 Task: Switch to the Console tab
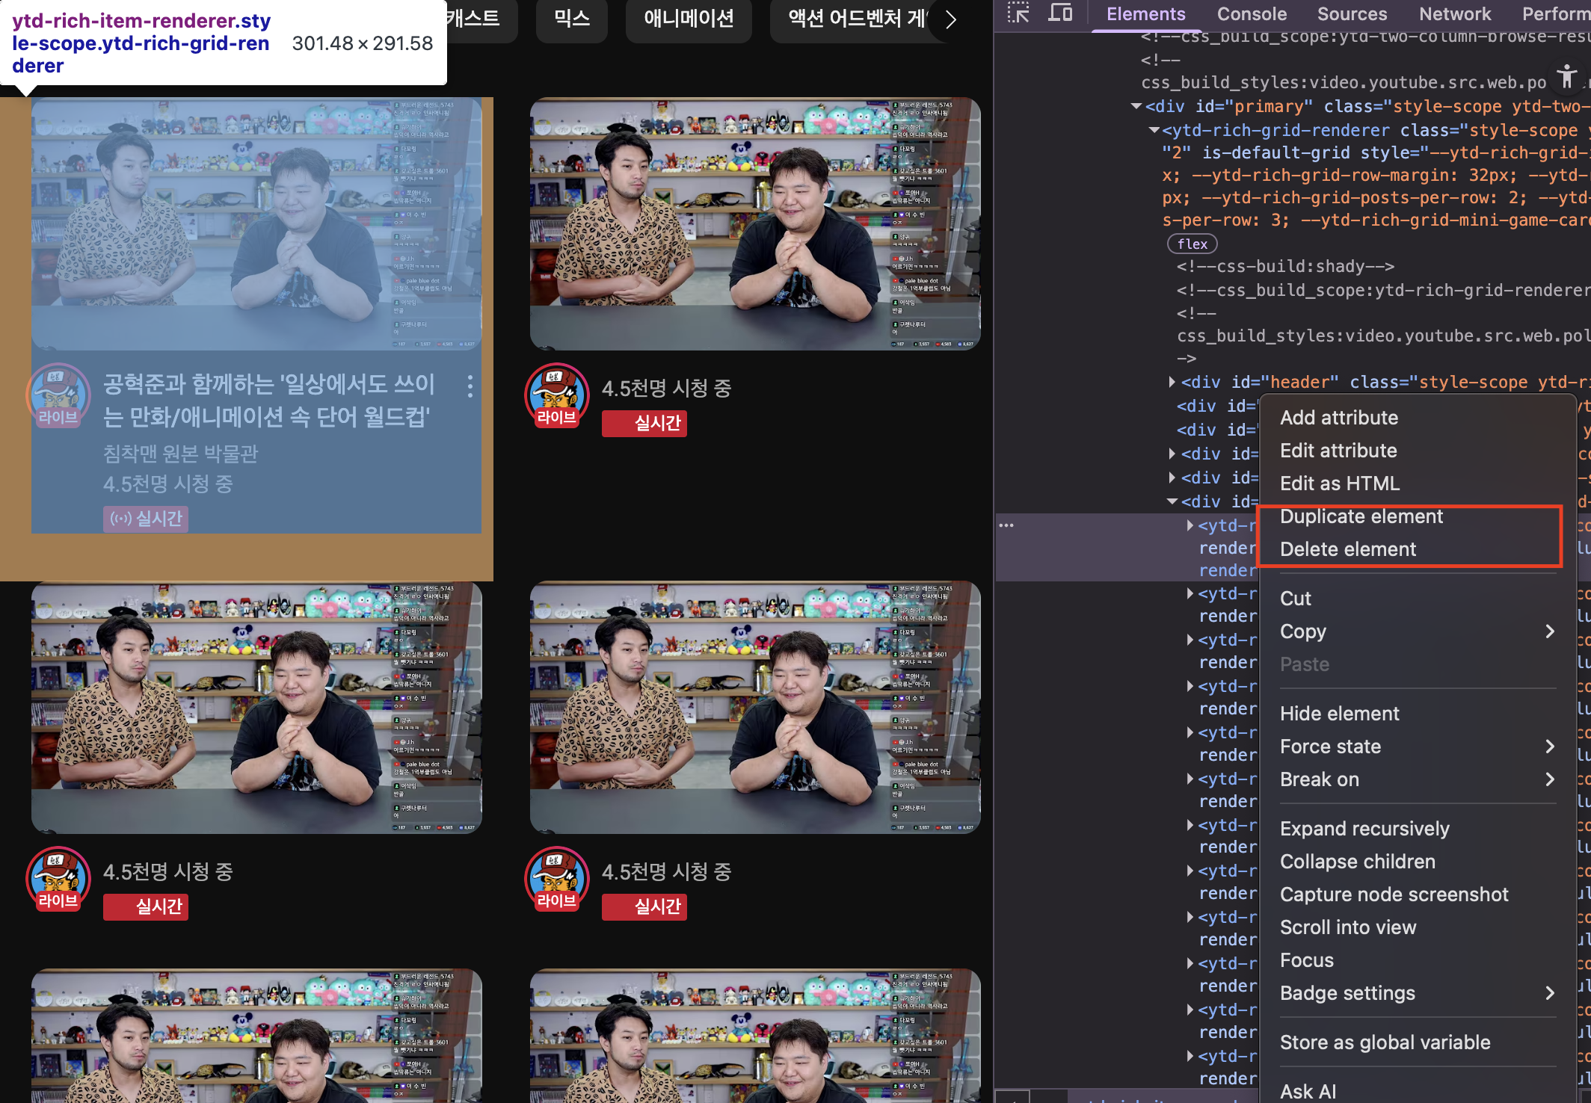tap(1251, 13)
